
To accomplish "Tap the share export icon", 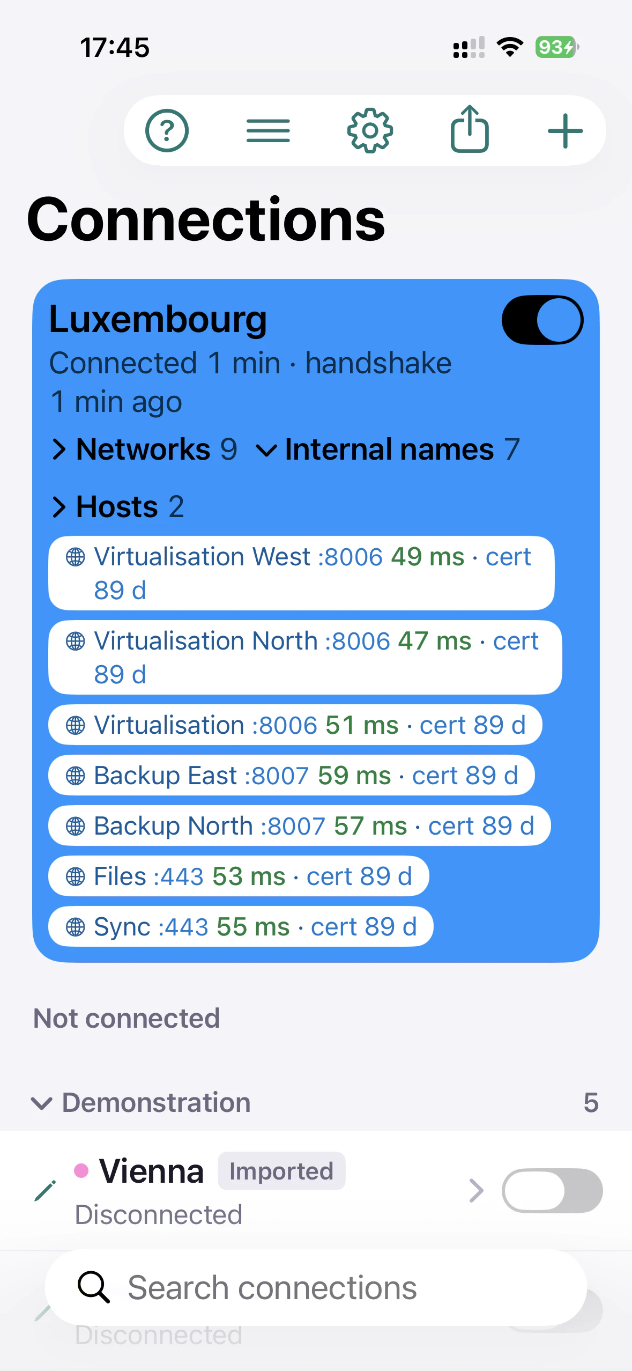I will (x=470, y=129).
